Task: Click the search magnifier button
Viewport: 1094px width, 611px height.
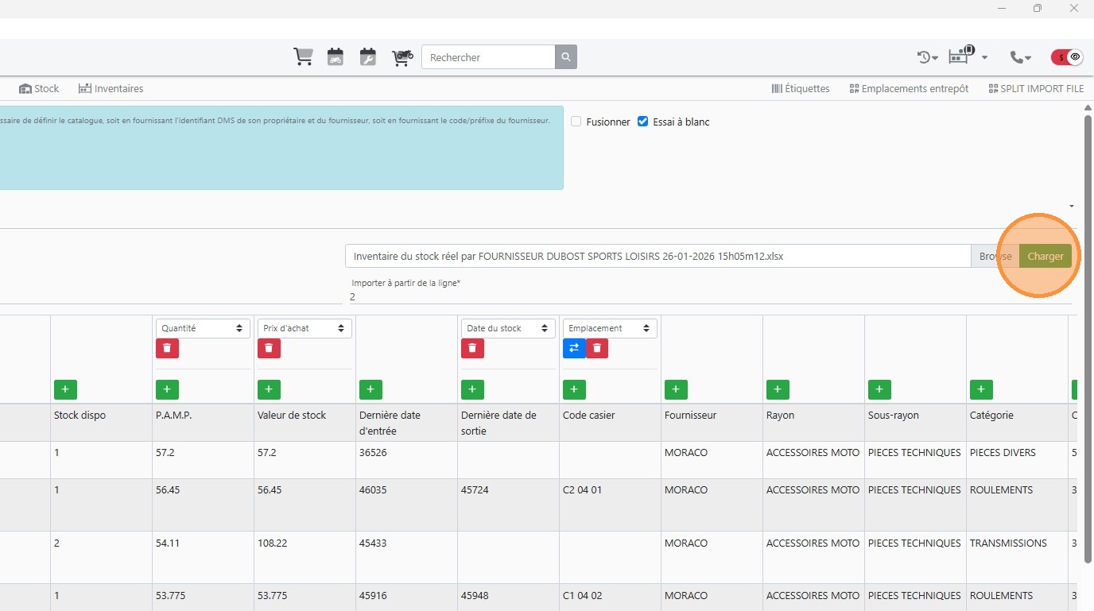Action: [566, 57]
